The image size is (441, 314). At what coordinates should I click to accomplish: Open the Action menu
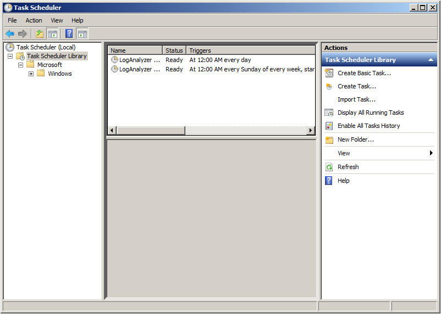click(34, 20)
